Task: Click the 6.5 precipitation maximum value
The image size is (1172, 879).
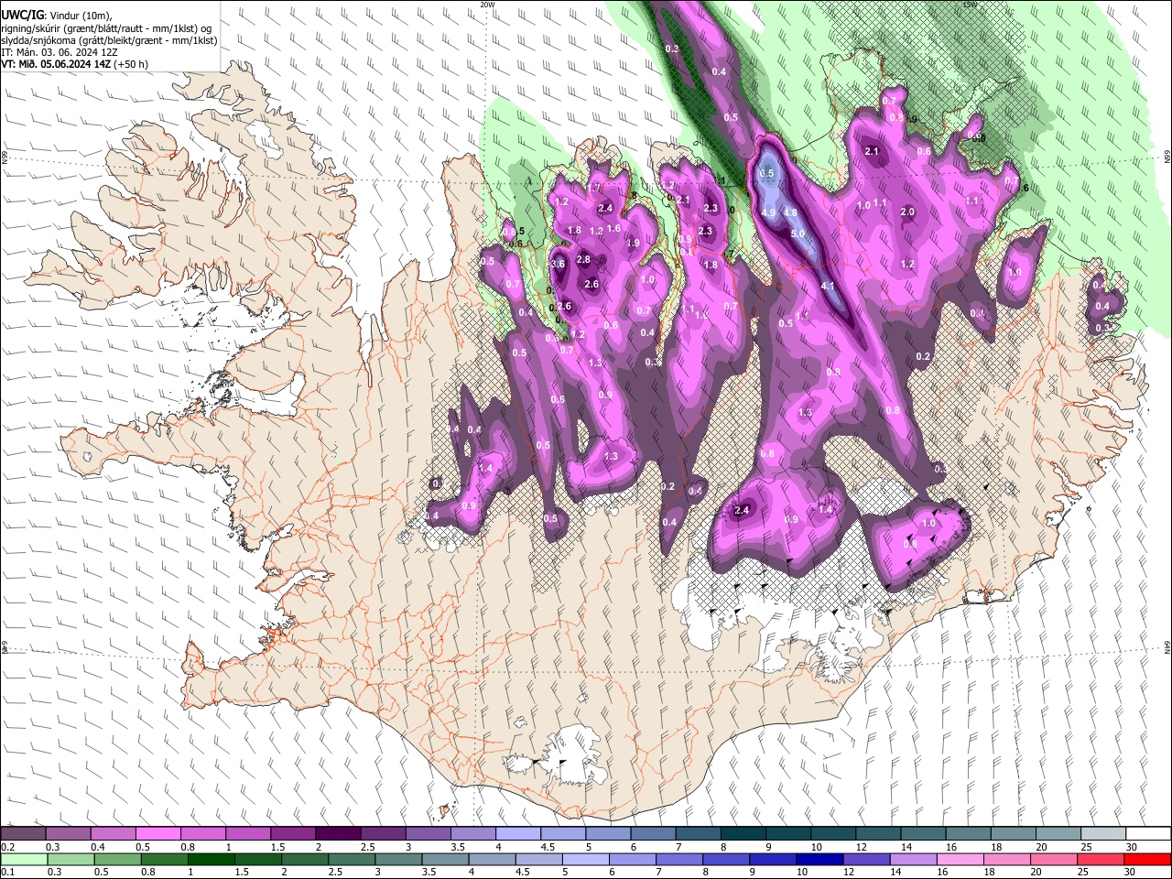Action: 767,173
